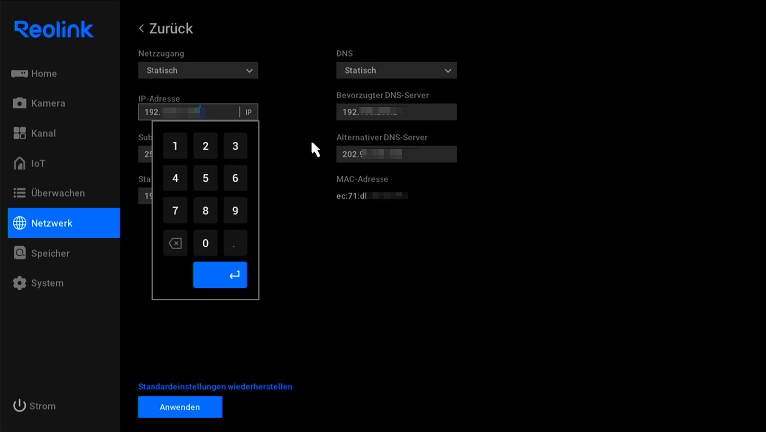This screenshot has height=432, width=766.
Task: Click the Kanal grid icon
Action: (x=19, y=133)
